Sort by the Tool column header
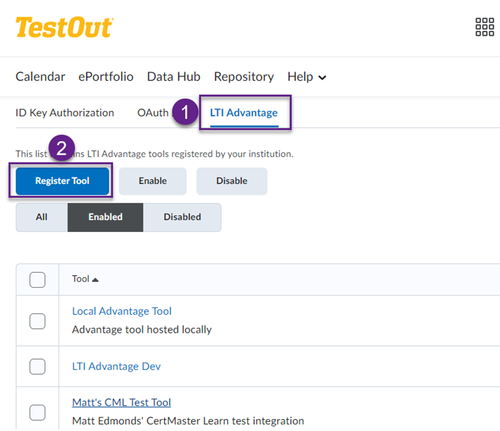500x431 pixels. point(85,279)
